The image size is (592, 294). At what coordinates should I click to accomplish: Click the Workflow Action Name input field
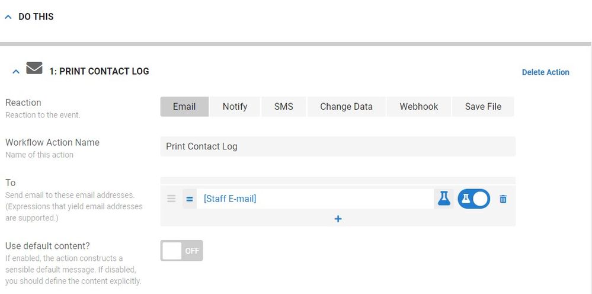338,146
